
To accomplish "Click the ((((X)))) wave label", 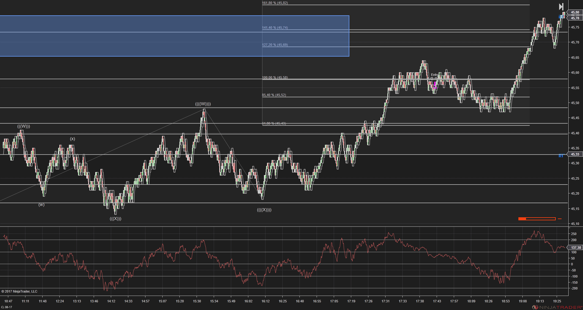I will pos(264,210).
